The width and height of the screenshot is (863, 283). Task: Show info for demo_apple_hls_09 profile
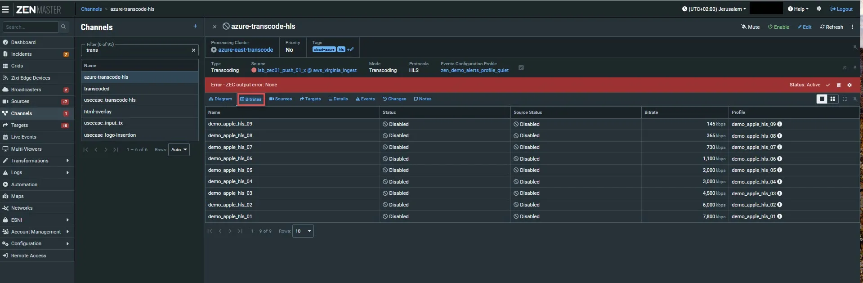pyautogui.click(x=780, y=124)
